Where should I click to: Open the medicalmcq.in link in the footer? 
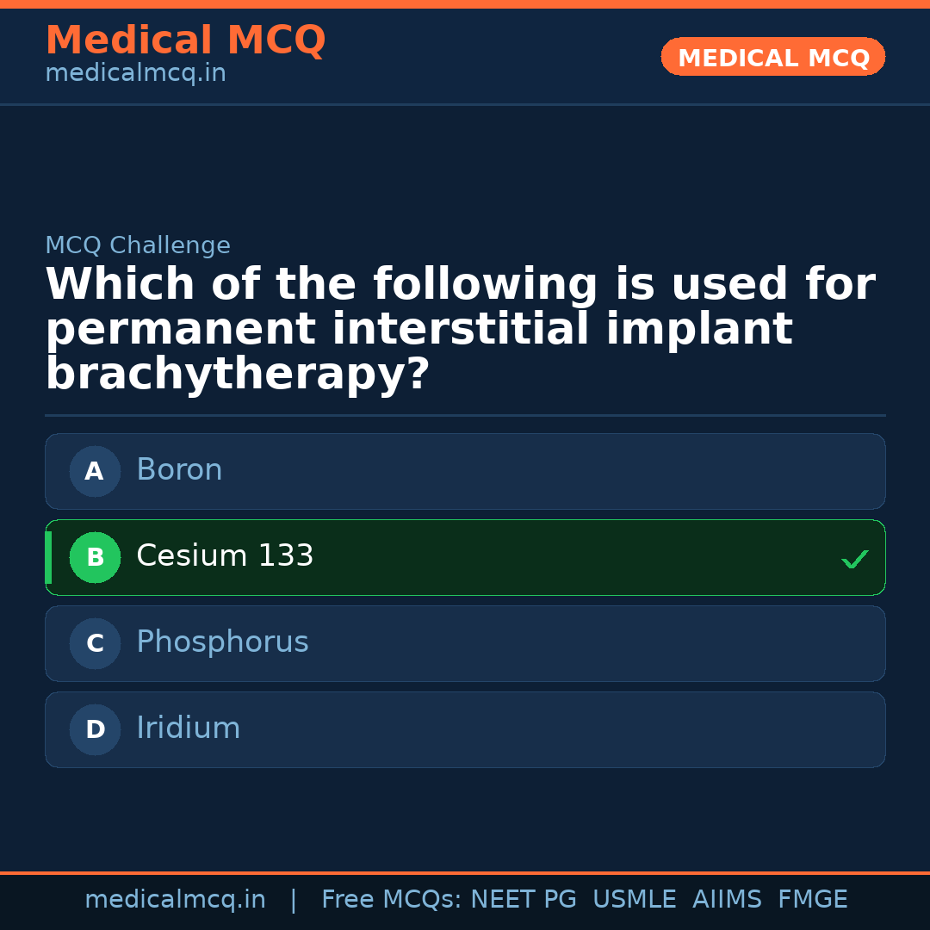175,900
